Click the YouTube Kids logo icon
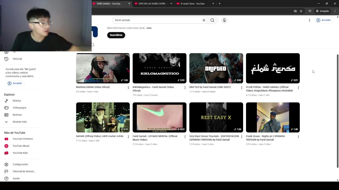Viewport: 339px width, 190px height. [x=6, y=153]
